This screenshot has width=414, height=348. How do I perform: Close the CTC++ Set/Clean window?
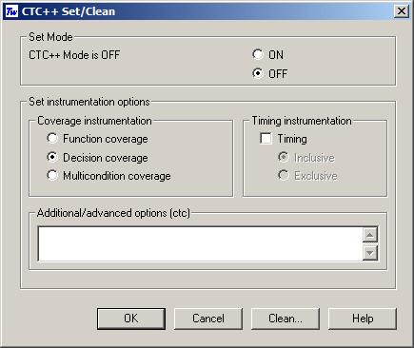(402, 11)
